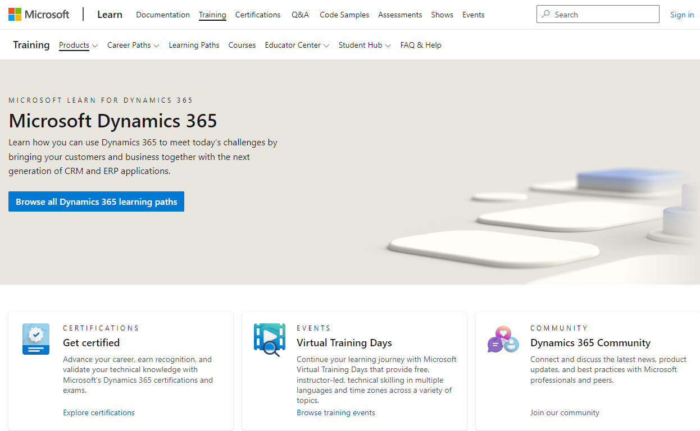Click into the Search input field

(598, 15)
